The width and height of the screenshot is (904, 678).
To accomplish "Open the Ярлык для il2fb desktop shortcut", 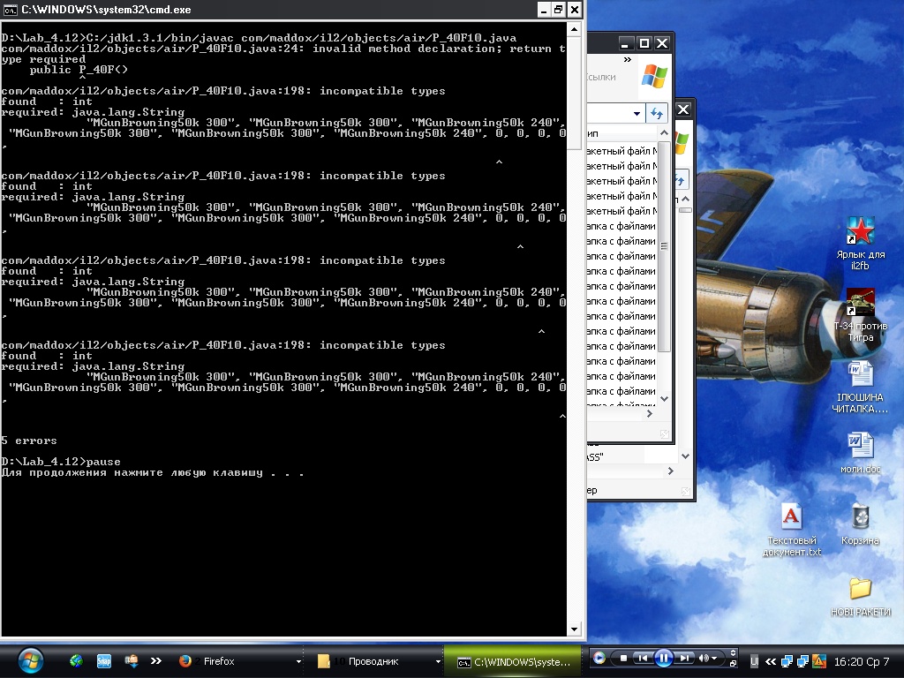I will tap(860, 243).
